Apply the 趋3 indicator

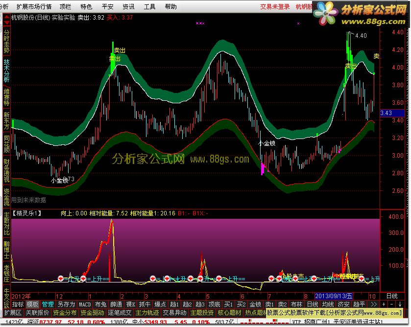[x=200, y=304]
